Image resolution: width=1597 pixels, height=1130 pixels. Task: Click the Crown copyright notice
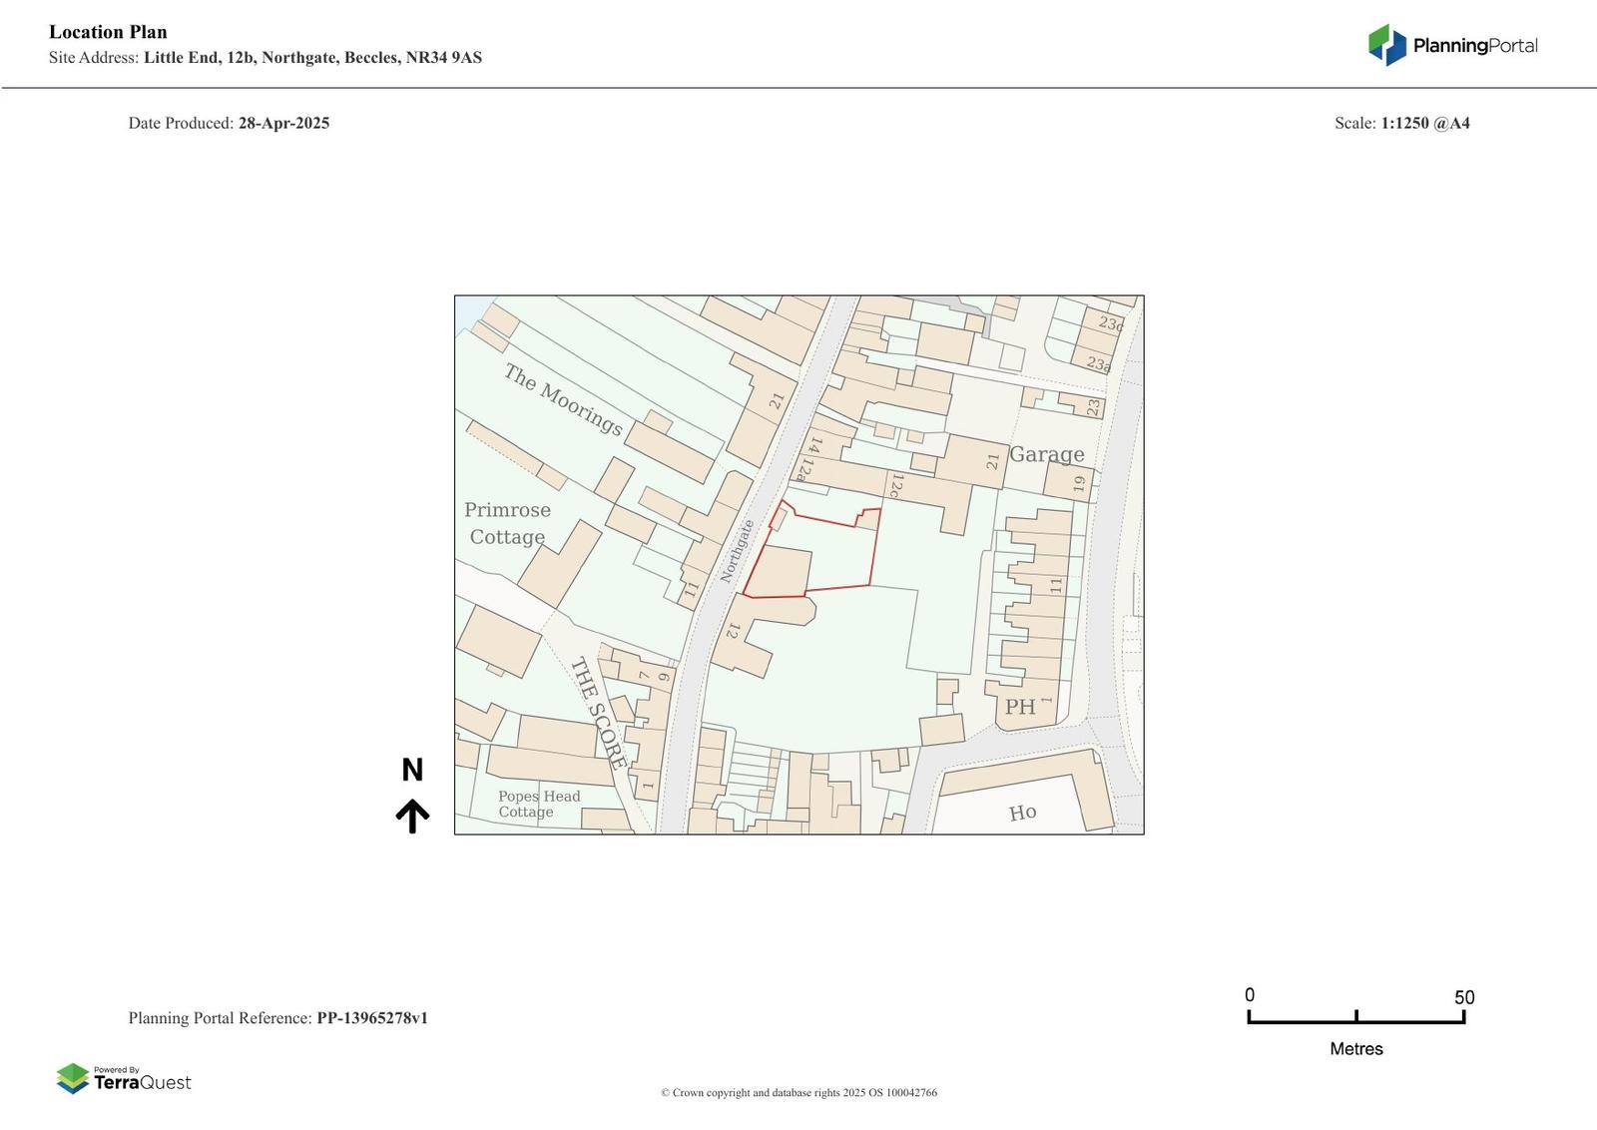point(798,1093)
